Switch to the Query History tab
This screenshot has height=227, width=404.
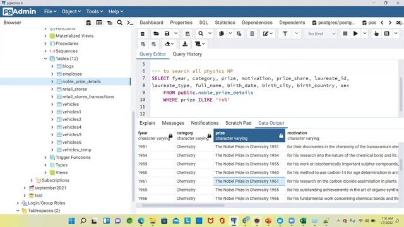click(x=187, y=54)
